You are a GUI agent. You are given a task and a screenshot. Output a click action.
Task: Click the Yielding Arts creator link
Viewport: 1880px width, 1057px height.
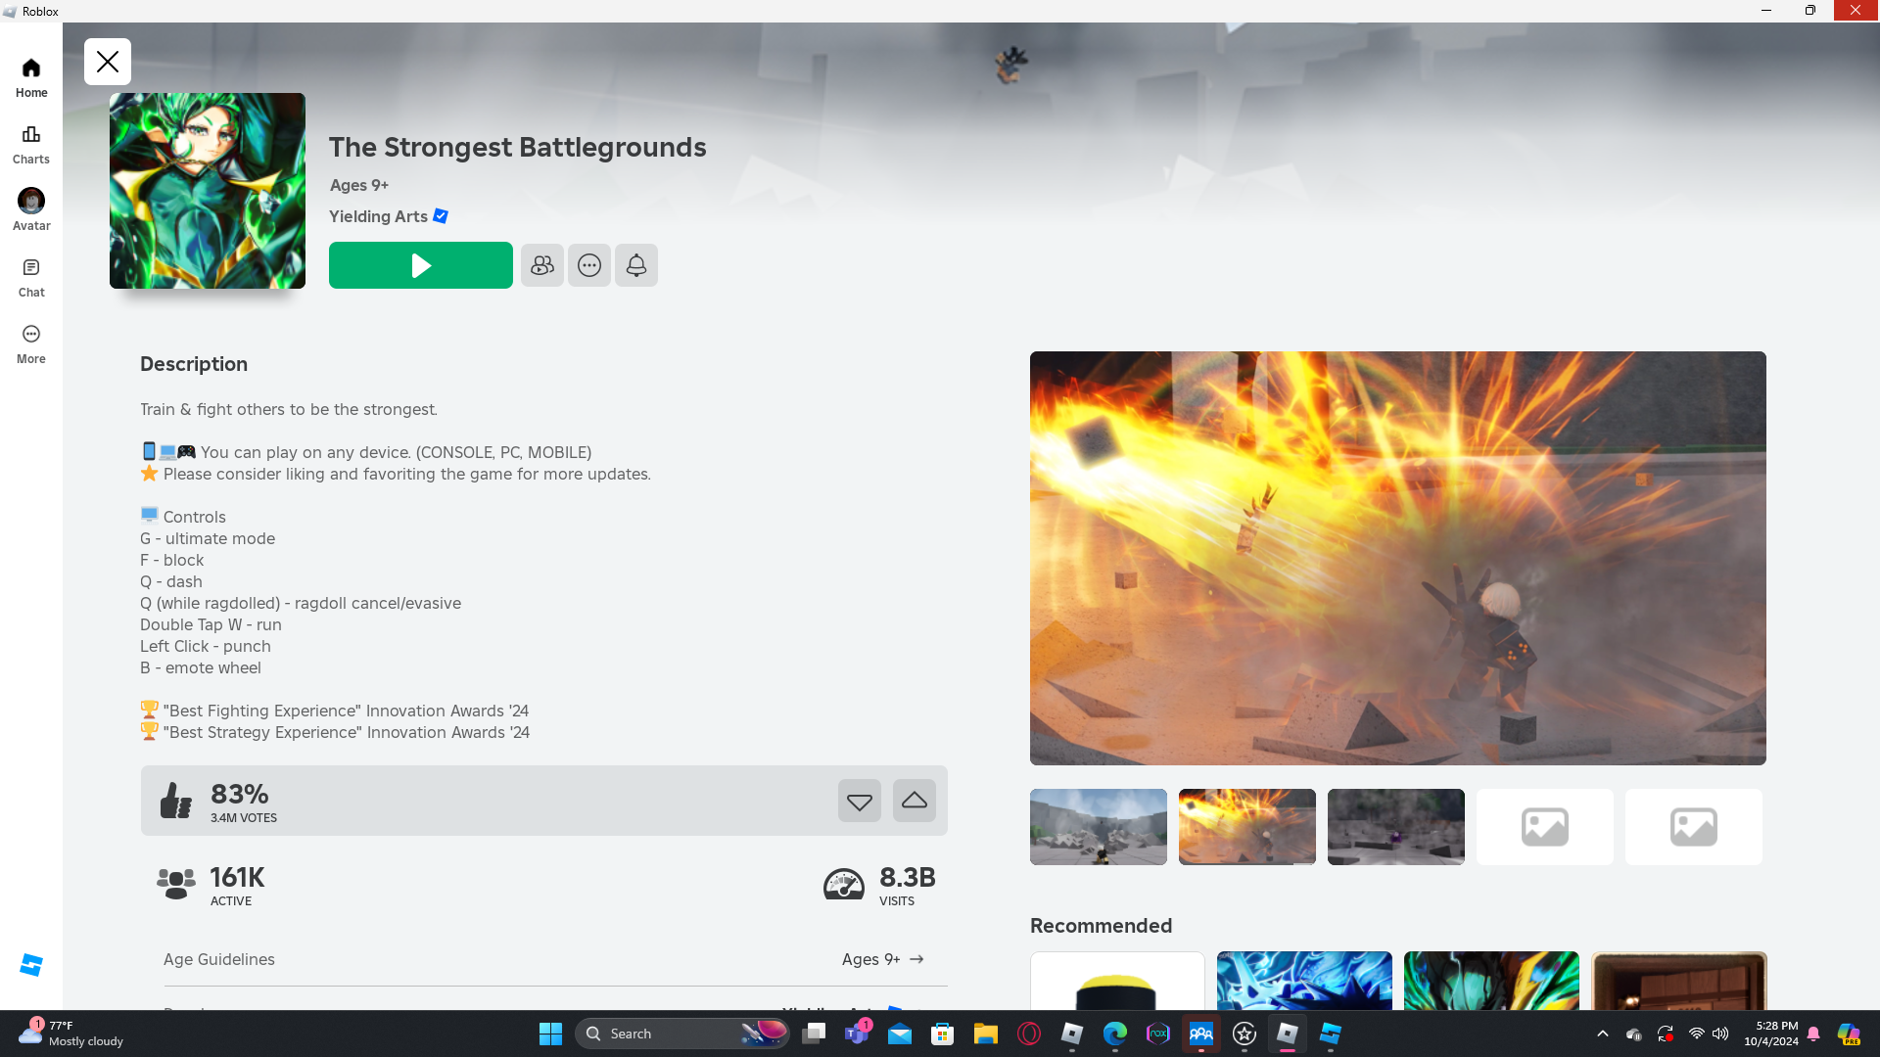point(378,216)
